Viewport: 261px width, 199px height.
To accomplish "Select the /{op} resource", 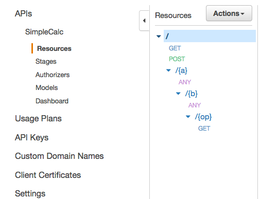I will click(x=203, y=117).
